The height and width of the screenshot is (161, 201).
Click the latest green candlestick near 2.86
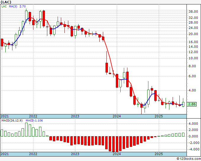[x=183, y=104]
